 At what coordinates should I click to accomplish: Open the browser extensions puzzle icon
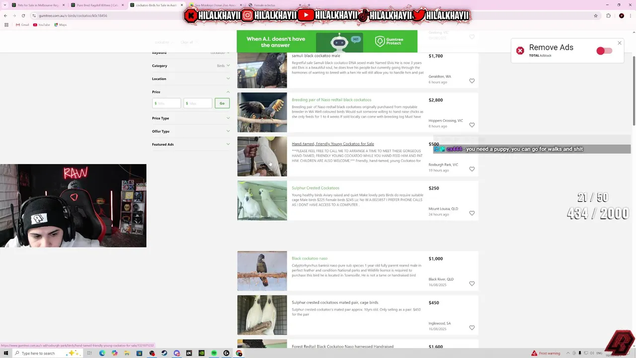[x=608, y=15]
